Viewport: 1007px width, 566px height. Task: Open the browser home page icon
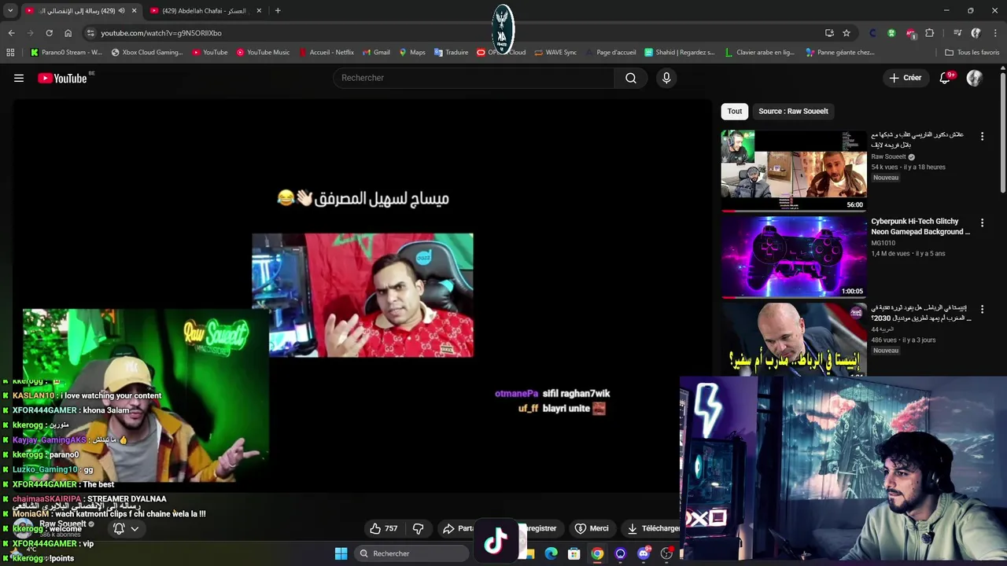tap(68, 33)
